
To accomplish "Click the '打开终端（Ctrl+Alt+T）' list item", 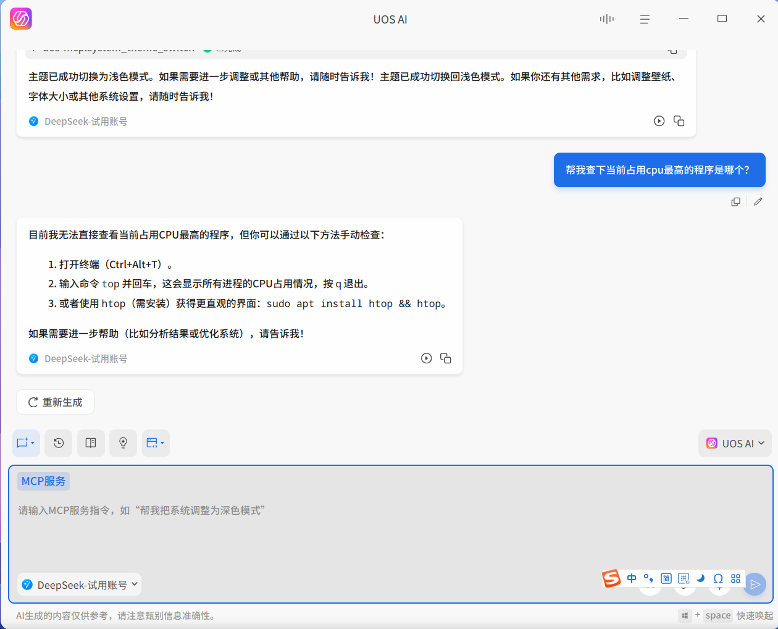I will (111, 264).
